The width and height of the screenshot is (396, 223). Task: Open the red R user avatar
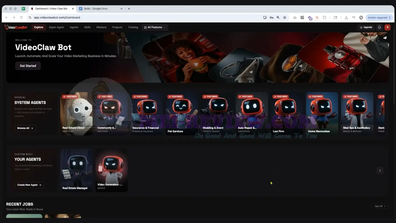tap(388, 27)
